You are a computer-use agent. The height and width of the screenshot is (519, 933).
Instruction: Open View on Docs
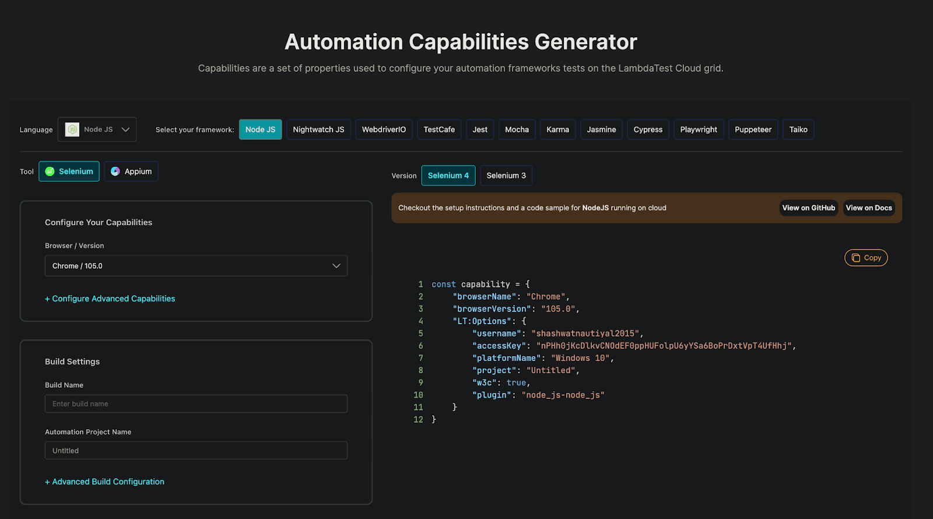coord(869,208)
